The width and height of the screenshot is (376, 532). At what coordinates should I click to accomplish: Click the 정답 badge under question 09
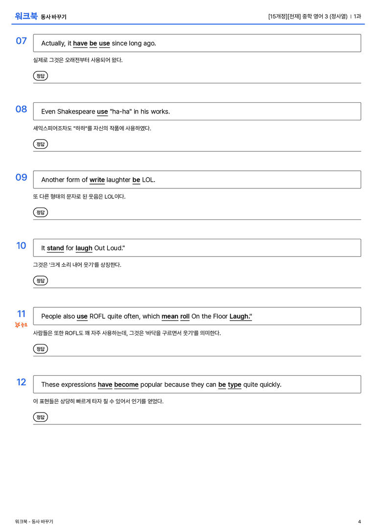coord(40,212)
